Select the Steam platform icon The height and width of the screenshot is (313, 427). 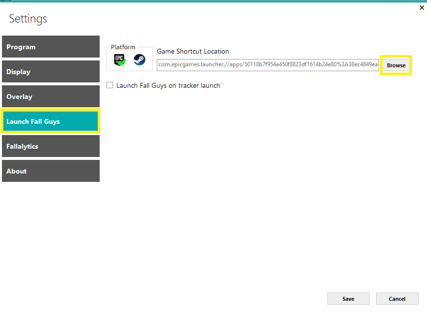tap(139, 60)
